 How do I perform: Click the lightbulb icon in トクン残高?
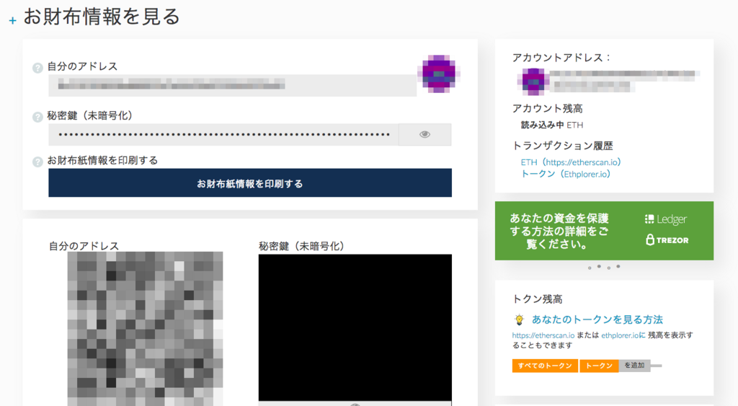(x=519, y=319)
